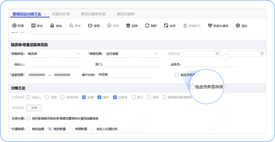Click the 编辑 button for 其他维度
Viewport: 275px width, 142px height.
34,108
